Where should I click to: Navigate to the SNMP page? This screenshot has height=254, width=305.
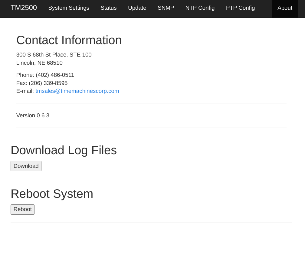[166, 8]
